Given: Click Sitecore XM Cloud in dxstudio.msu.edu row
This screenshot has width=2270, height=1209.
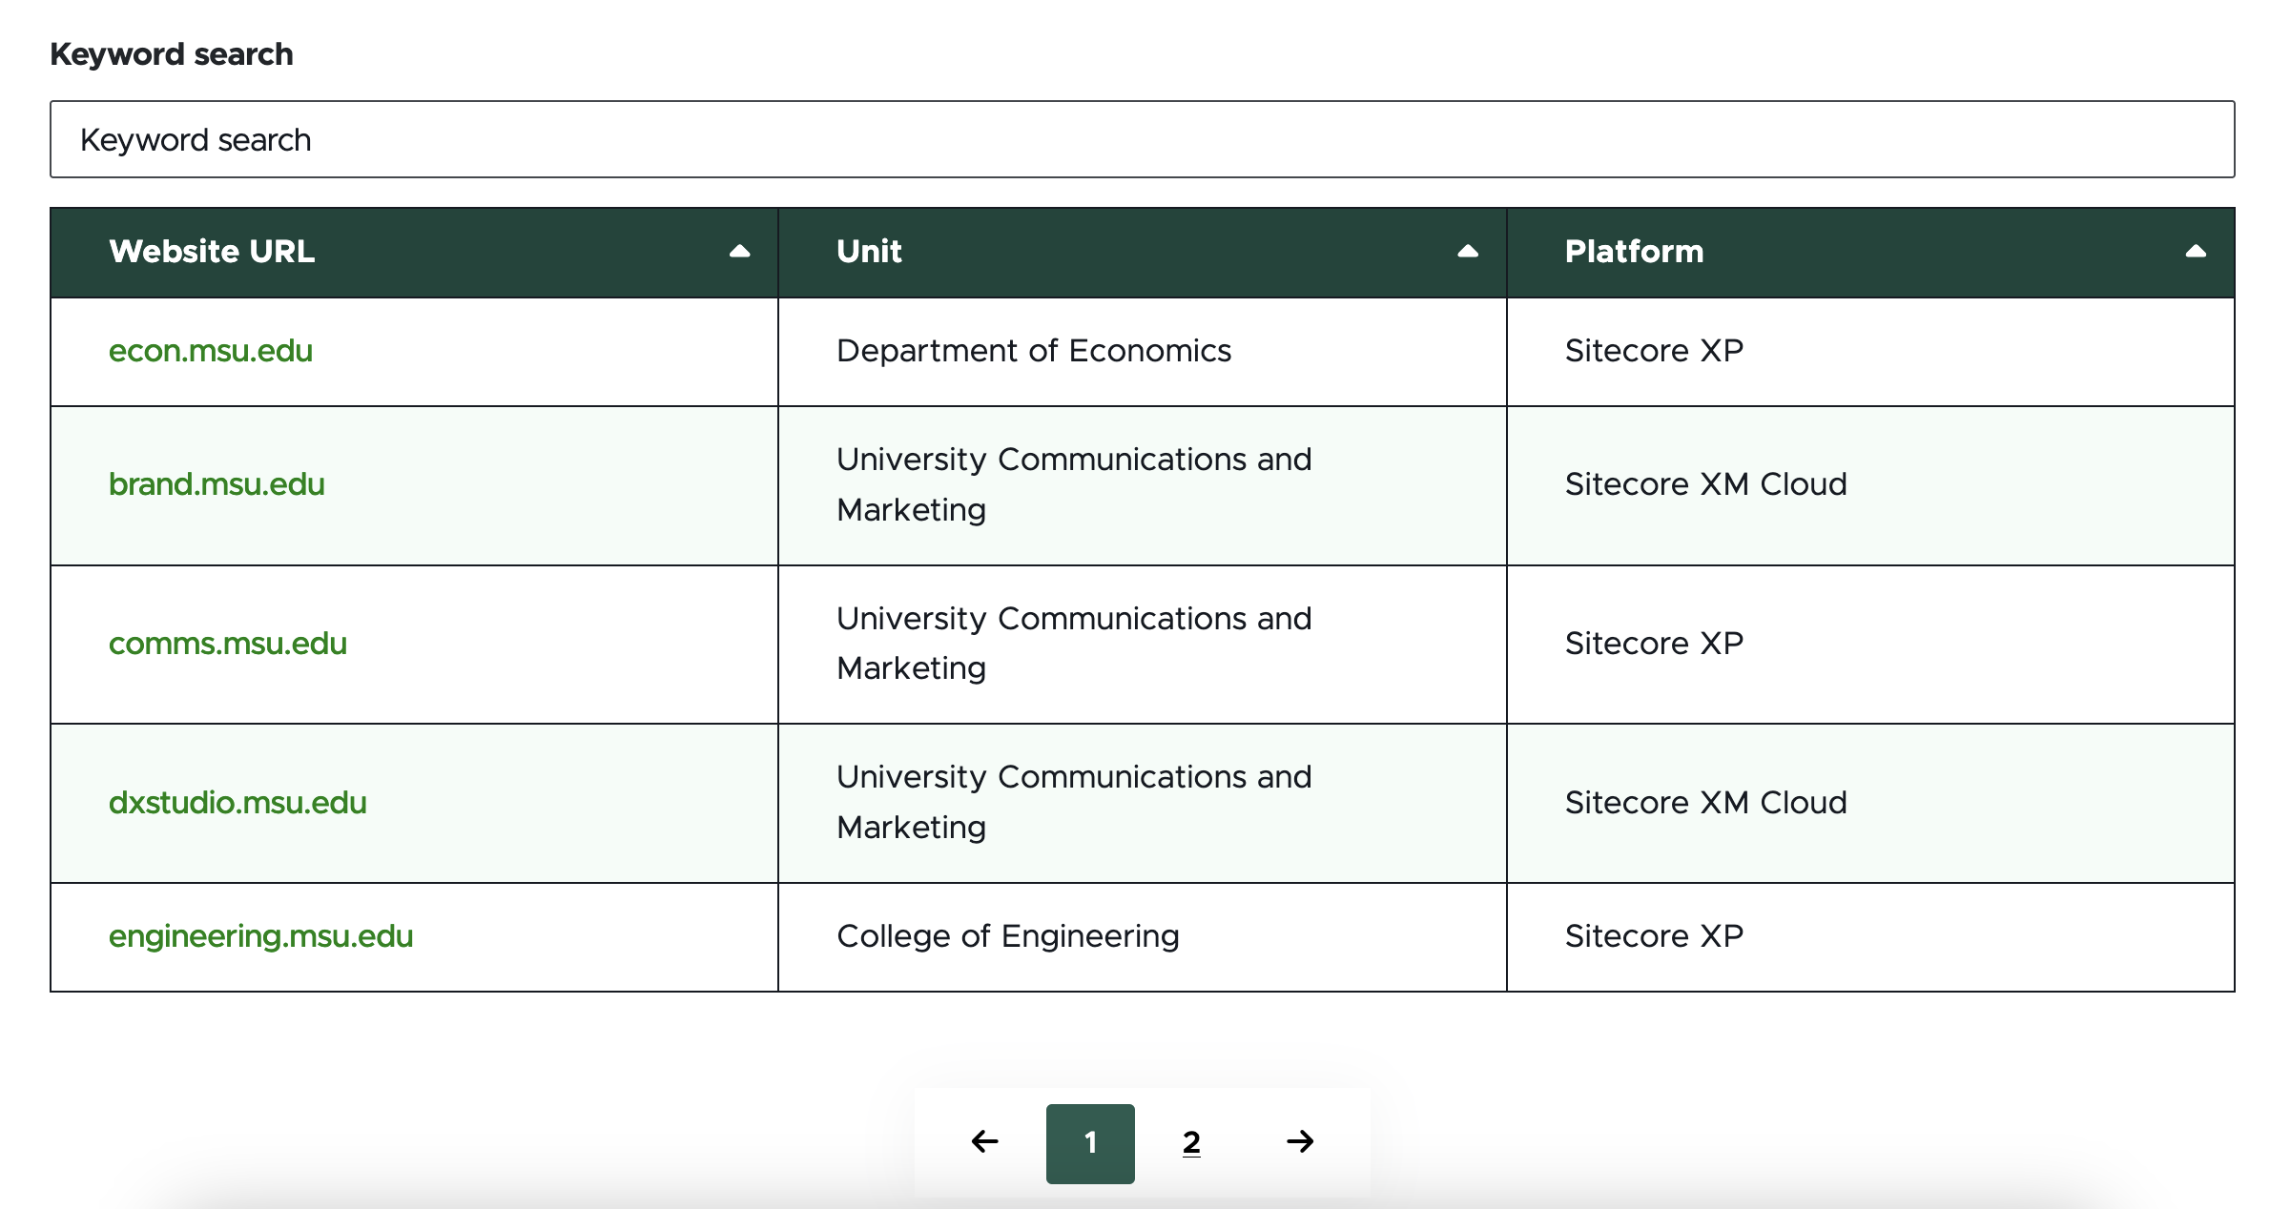Looking at the screenshot, I should (x=1705, y=803).
